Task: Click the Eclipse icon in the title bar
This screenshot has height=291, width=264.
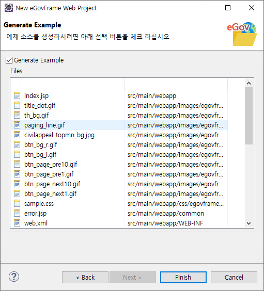Action: click(9, 8)
